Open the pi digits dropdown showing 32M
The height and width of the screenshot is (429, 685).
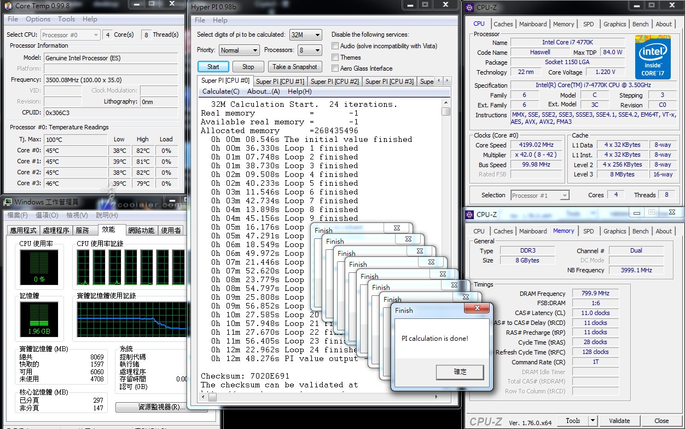point(305,35)
